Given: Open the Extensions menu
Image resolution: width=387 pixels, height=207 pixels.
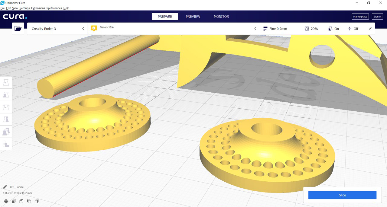Looking at the screenshot, I should pos(38,8).
